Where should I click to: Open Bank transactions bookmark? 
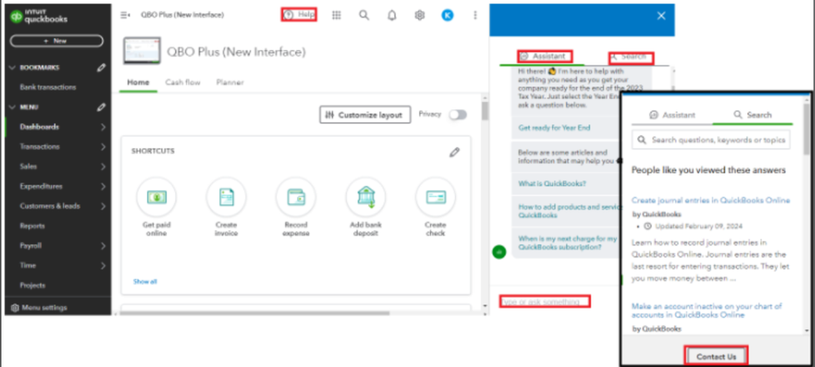click(x=48, y=87)
